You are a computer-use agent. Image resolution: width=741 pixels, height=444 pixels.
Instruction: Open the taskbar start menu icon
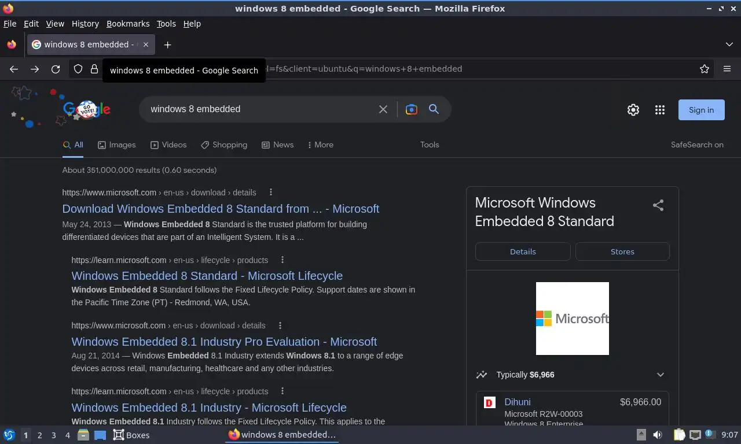[9, 435]
